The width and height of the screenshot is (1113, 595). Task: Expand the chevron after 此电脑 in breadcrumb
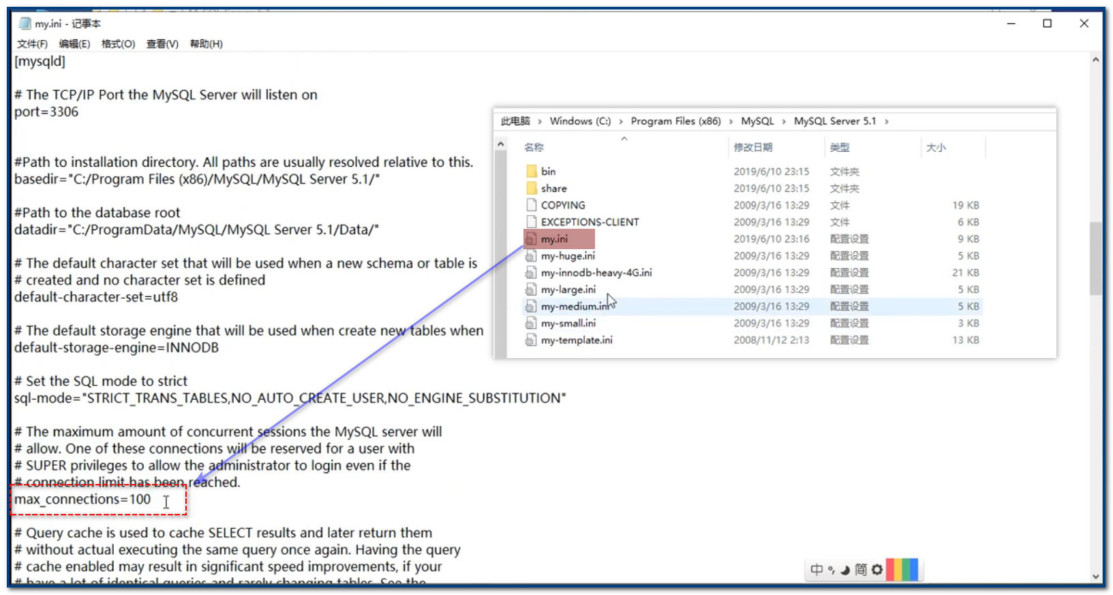pos(540,122)
